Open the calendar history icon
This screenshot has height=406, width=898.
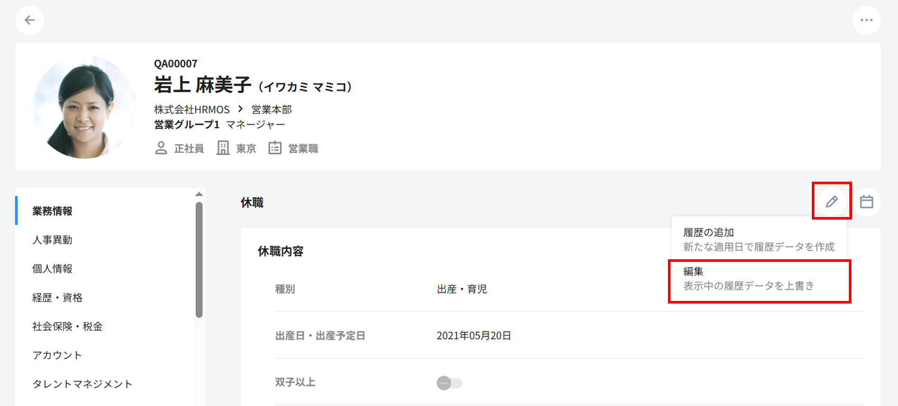point(866,202)
